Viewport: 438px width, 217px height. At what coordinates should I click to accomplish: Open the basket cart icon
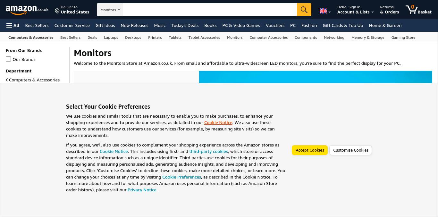[x=418, y=10]
